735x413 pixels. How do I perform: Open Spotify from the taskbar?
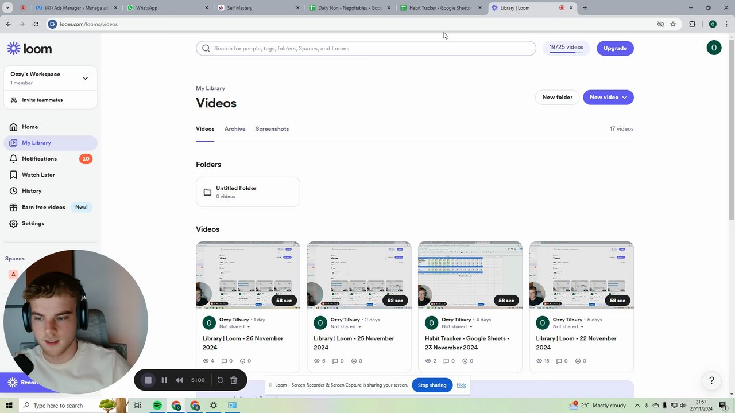pyautogui.click(x=157, y=406)
